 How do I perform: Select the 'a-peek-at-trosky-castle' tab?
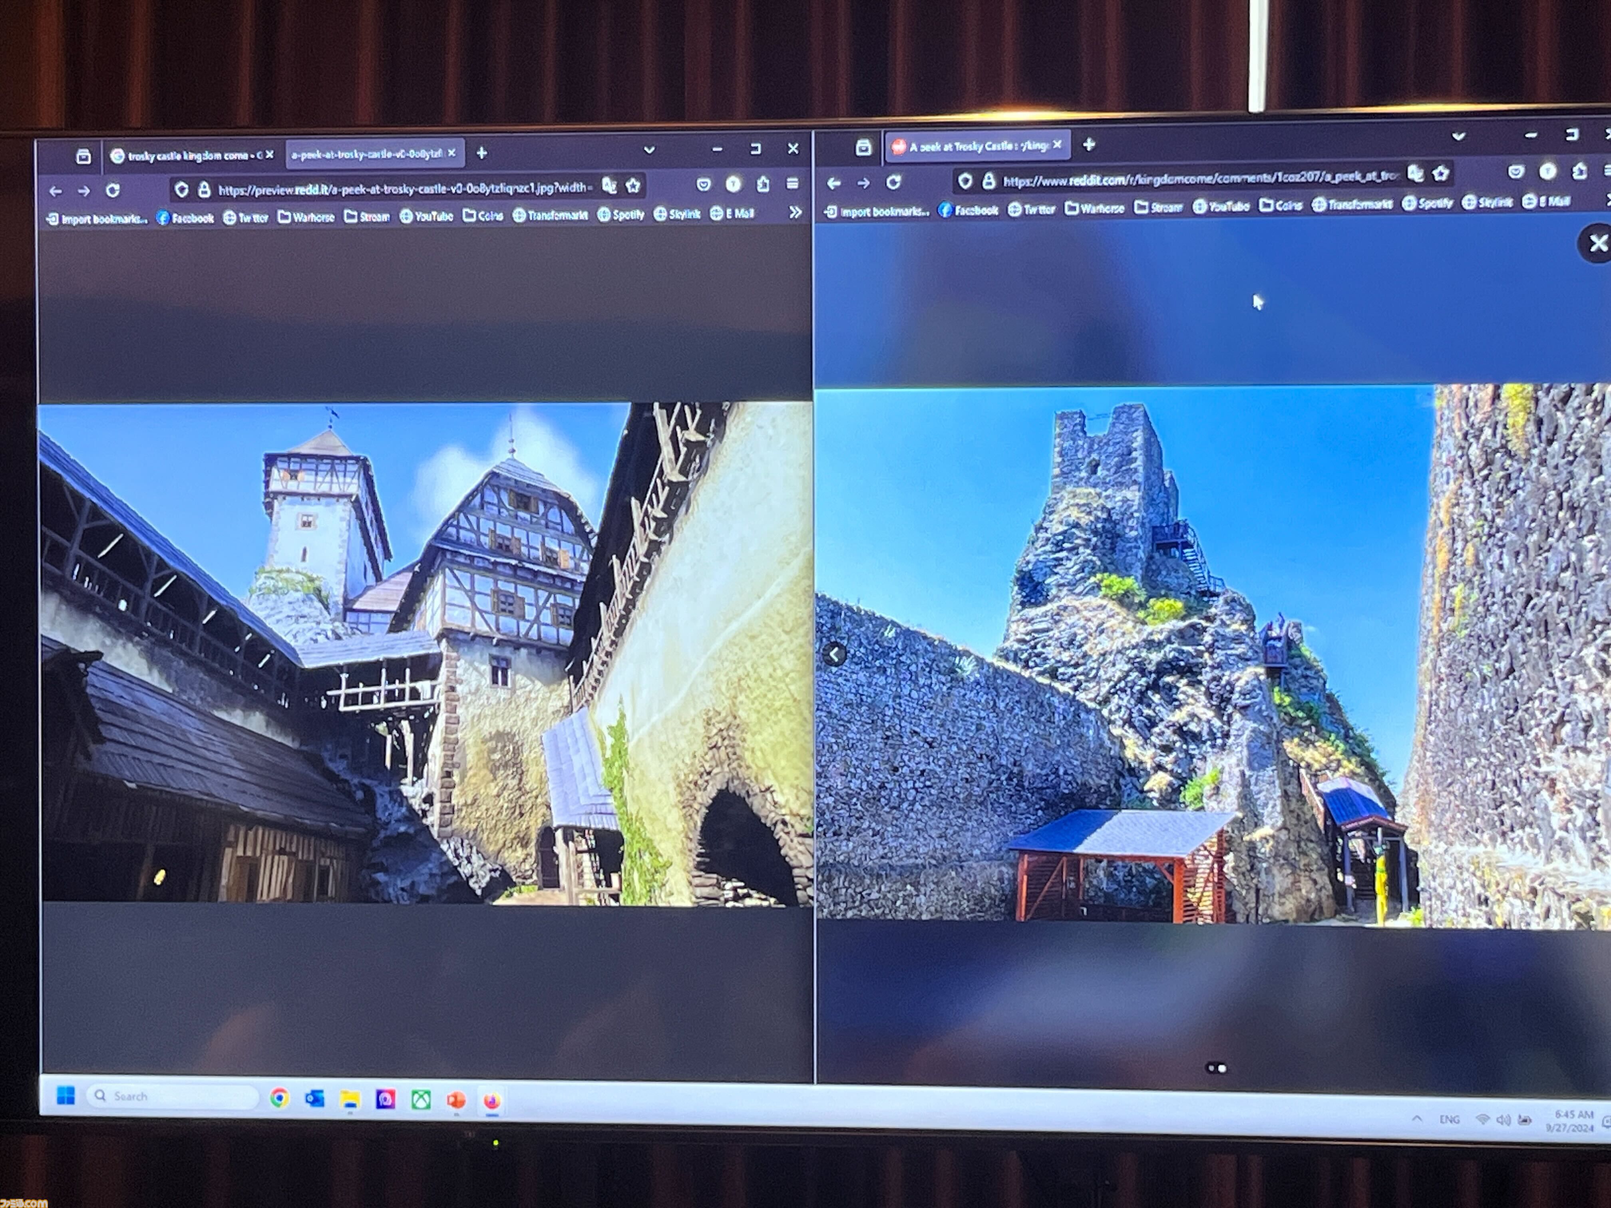click(x=374, y=154)
